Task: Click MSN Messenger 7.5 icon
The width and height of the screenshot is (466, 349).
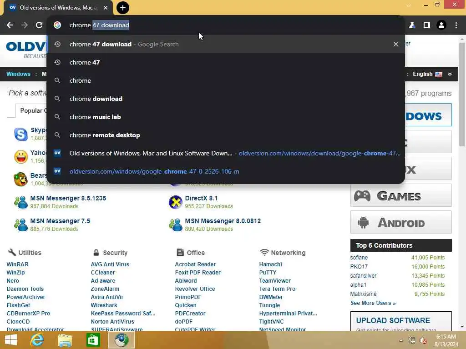Action: (x=21, y=224)
